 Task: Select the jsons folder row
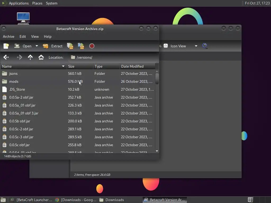[x=78, y=73]
